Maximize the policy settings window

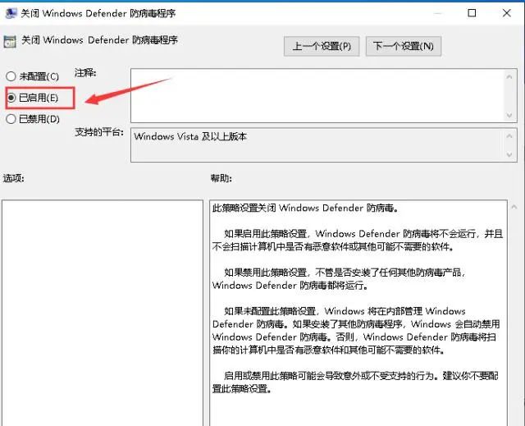[472, 13]
